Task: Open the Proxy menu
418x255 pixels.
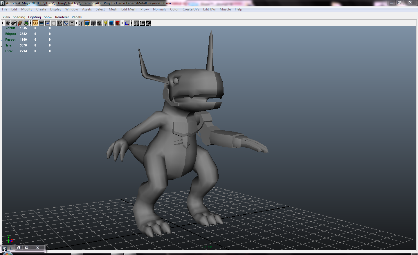Action: pyautogui.click(x=145, y=9)
